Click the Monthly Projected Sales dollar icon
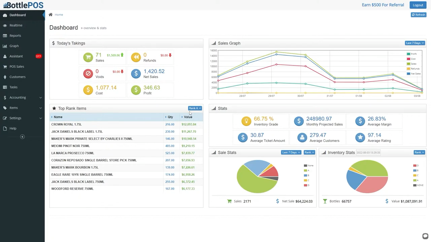Screen dimensions: 431x242 pos(299,121)
